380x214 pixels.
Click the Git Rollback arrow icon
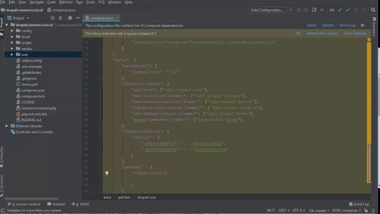tap(363, 10)
